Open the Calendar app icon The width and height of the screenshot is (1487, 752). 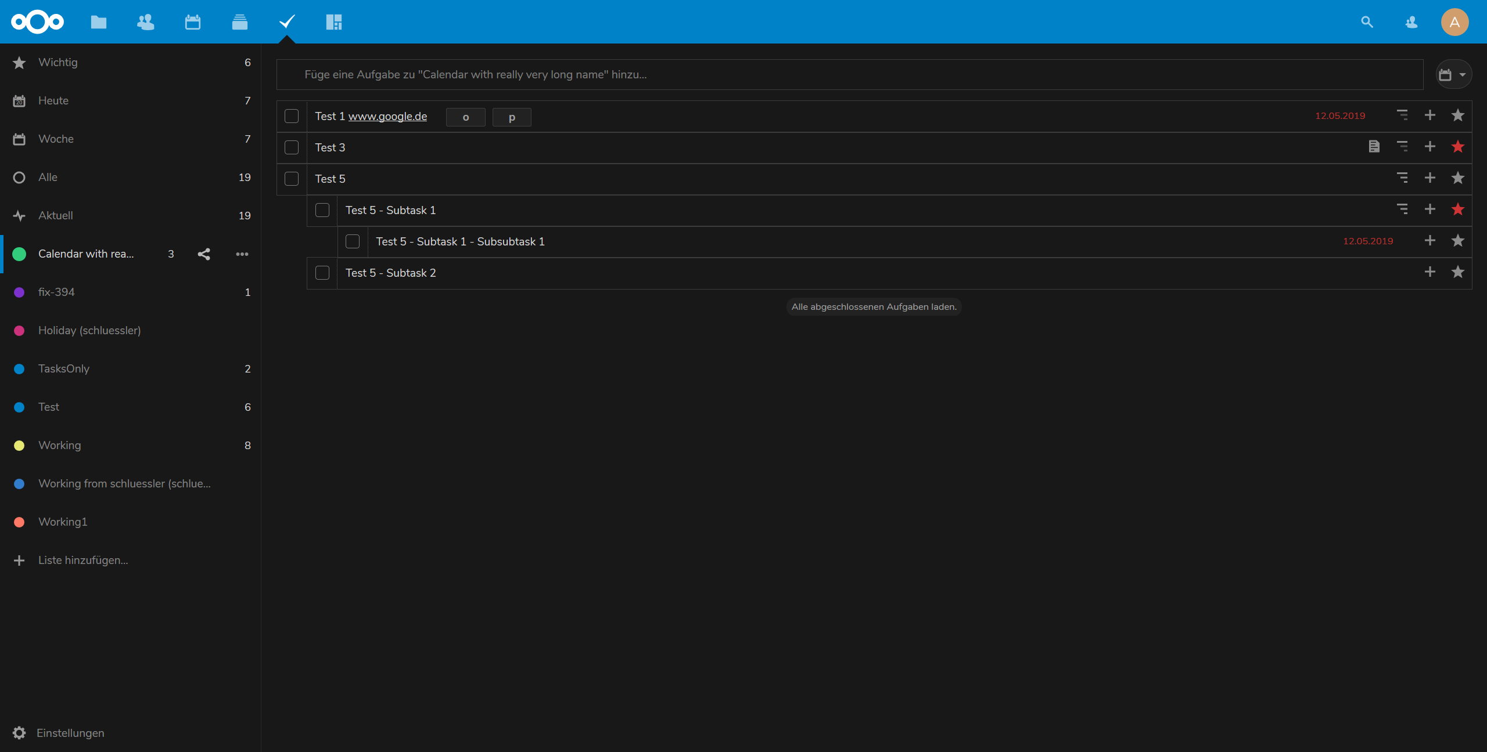tap(193, 22)
